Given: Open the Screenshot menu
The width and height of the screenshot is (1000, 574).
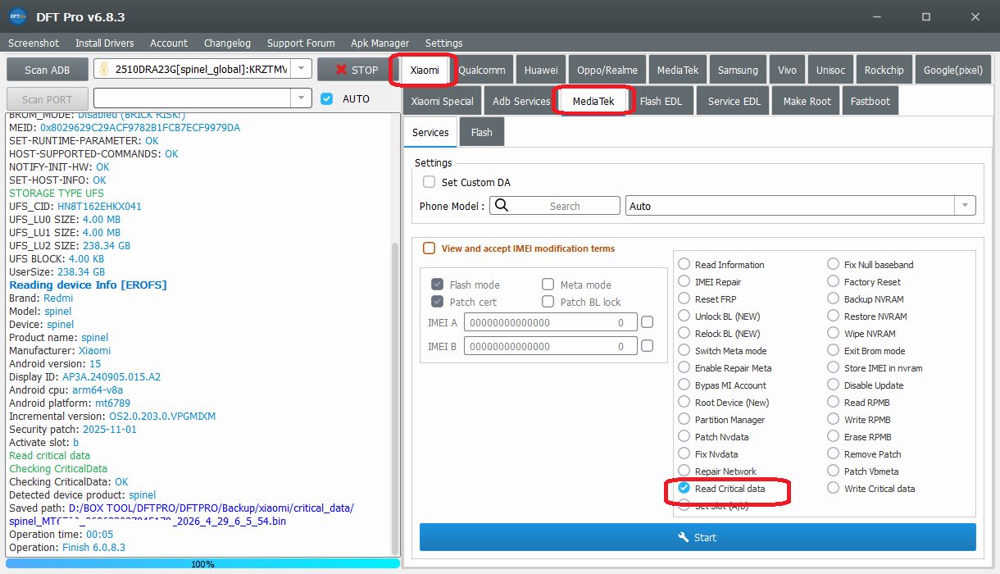Looking at the screenshot, I should click(34, 43).
